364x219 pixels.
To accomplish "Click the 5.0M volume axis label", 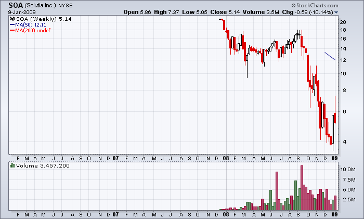I will (349, 190).
